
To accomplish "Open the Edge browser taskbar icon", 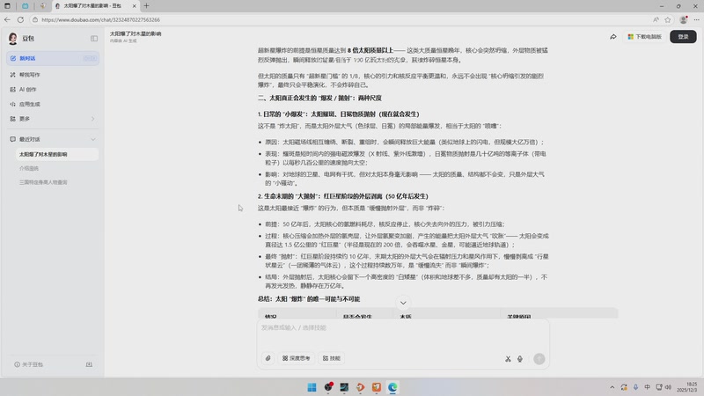I will point(392,387).
